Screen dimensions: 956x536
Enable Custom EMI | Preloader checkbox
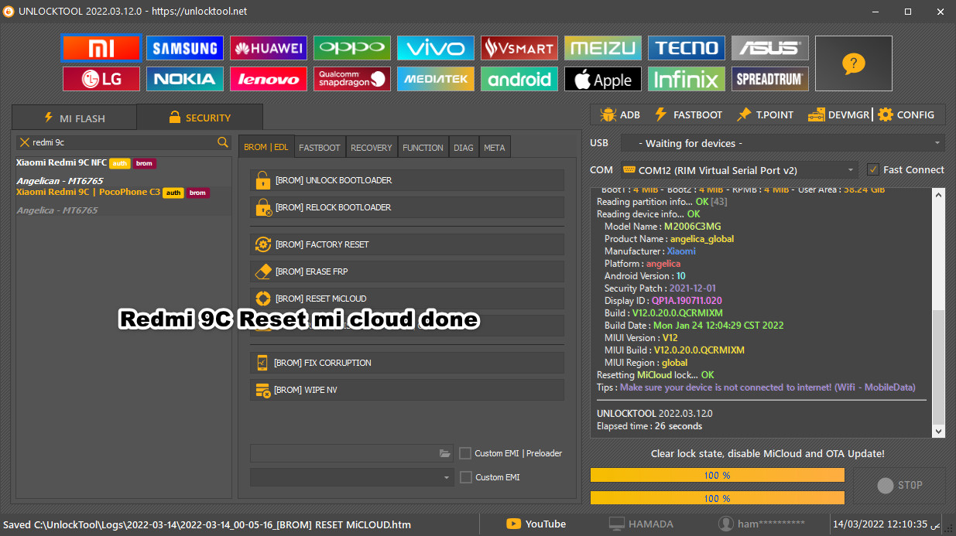465,453
